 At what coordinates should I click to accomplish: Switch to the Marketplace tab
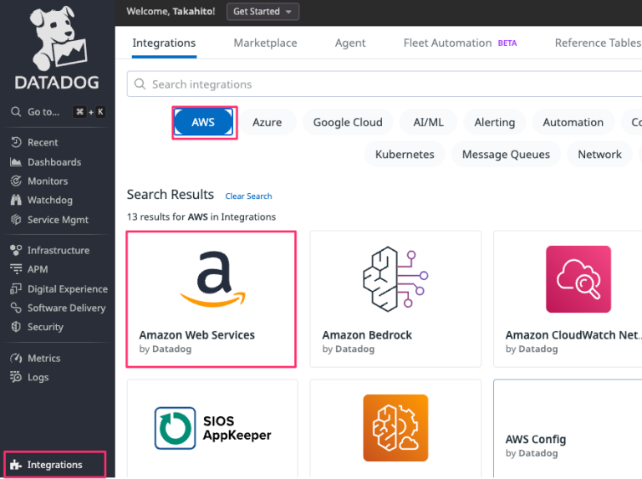click(265, 43)
